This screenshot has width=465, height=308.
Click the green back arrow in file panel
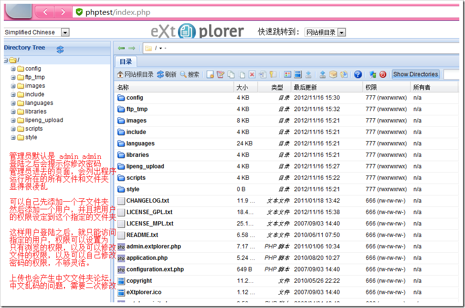[x=121, y=48]
